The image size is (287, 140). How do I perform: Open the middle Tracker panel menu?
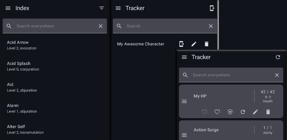118,8
